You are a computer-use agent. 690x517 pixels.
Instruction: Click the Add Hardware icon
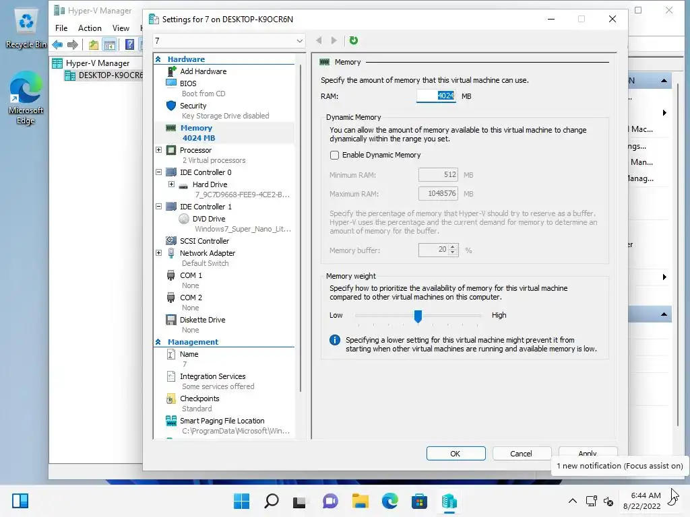172,71
